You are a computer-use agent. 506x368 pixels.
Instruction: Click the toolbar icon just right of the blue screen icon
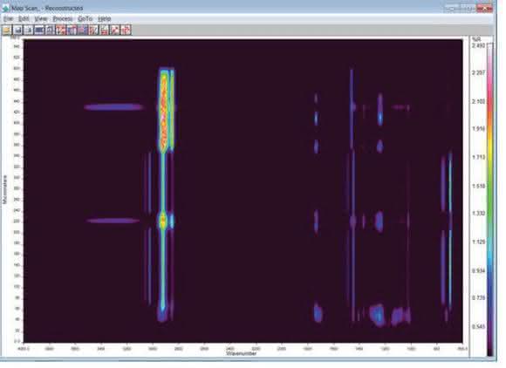click(50, 30)
